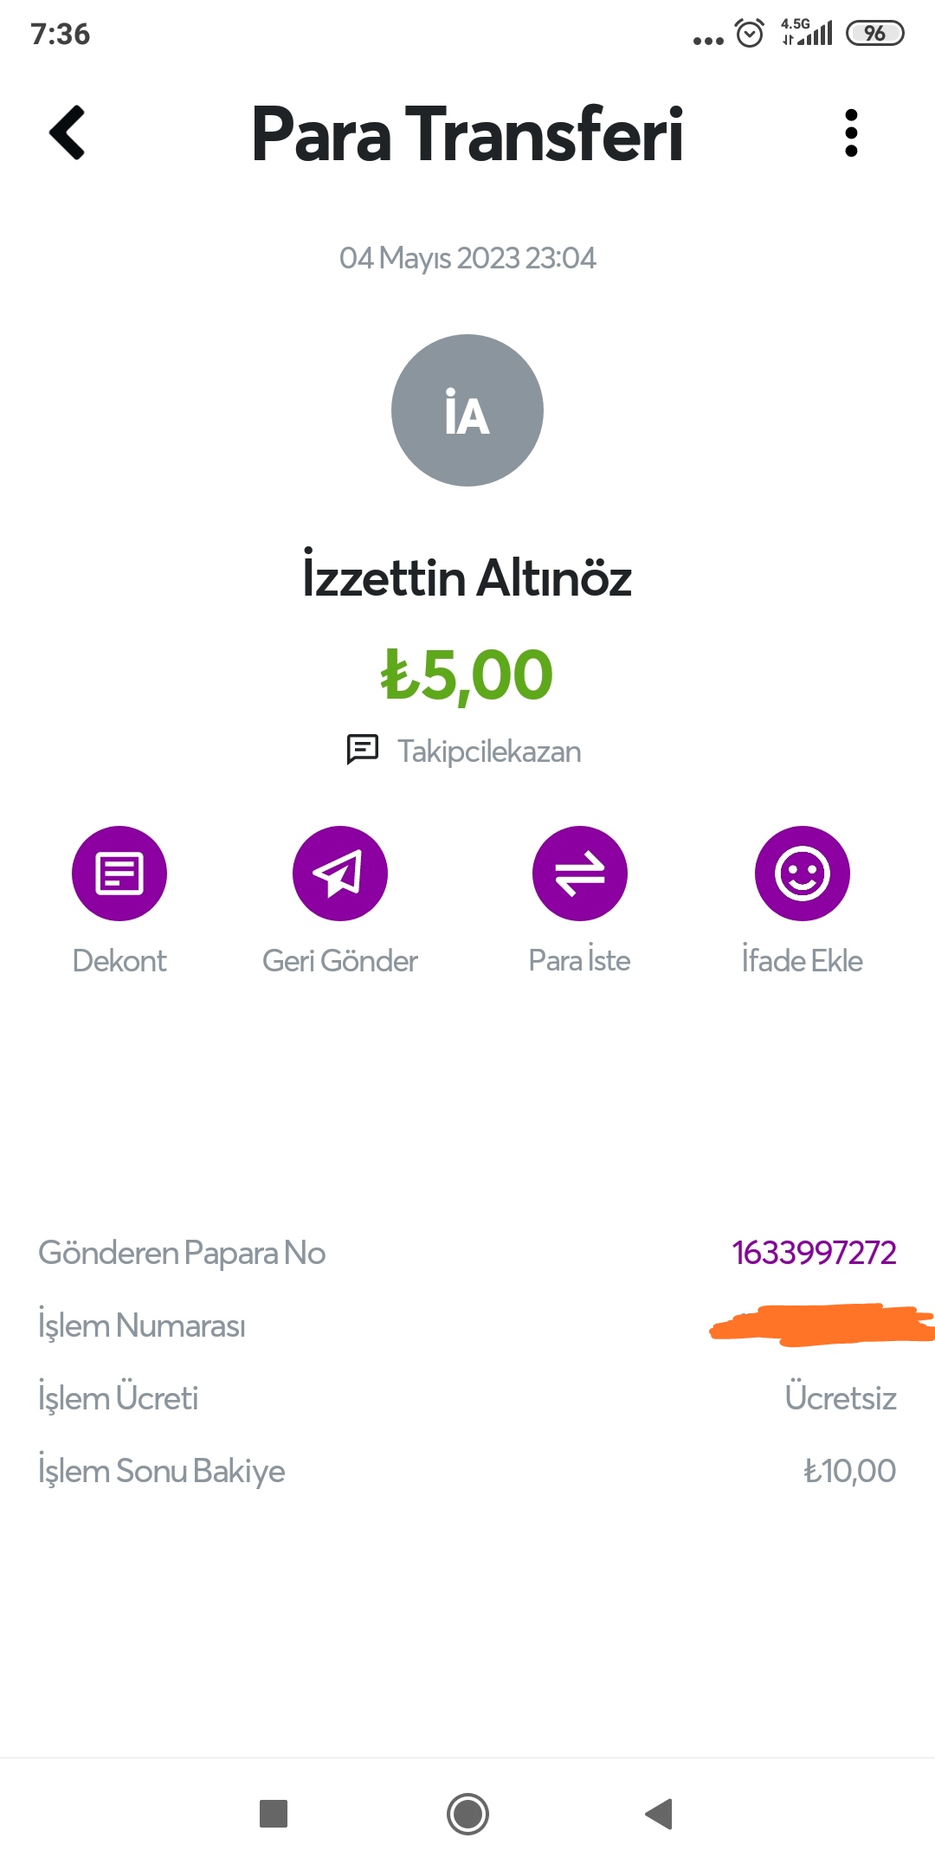
Task: Open the three-dot overflow menu
Action: pyautogui.click(x=851, y=133)
